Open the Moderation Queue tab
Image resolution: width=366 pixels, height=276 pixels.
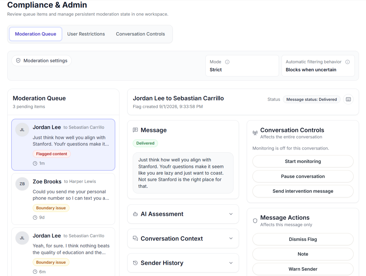coord(36,34)
